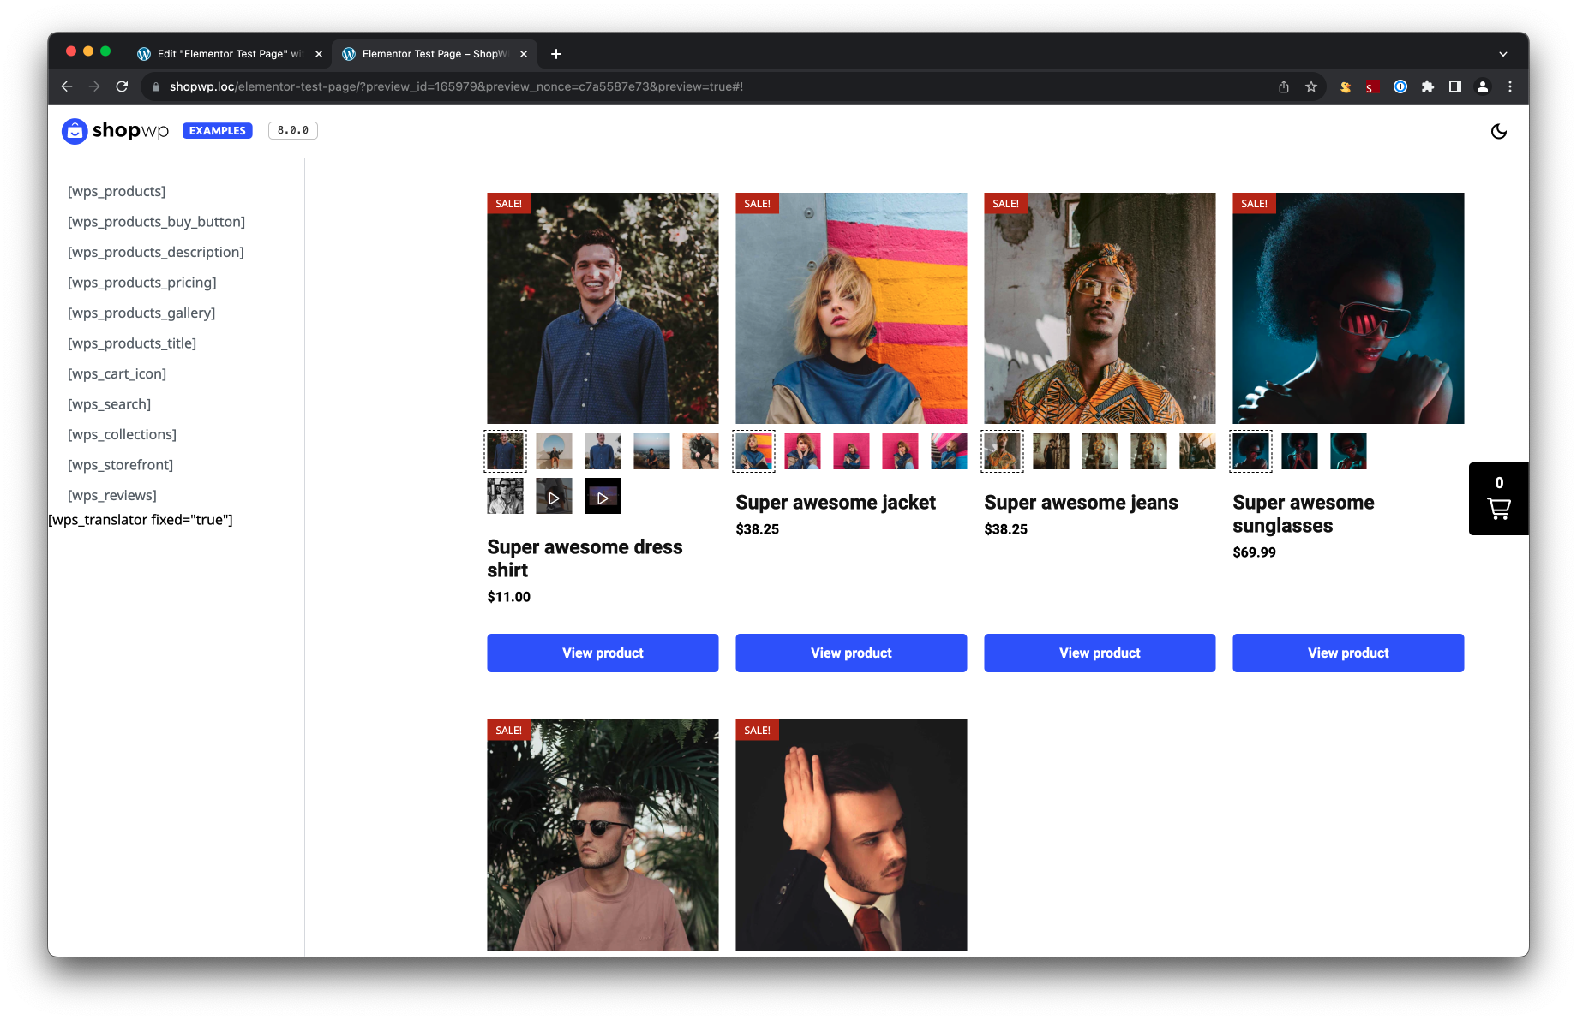Click the ShopWP shopping bag logo
This screenshot has height=1020, width=1577.
click(x=75, y=130)
